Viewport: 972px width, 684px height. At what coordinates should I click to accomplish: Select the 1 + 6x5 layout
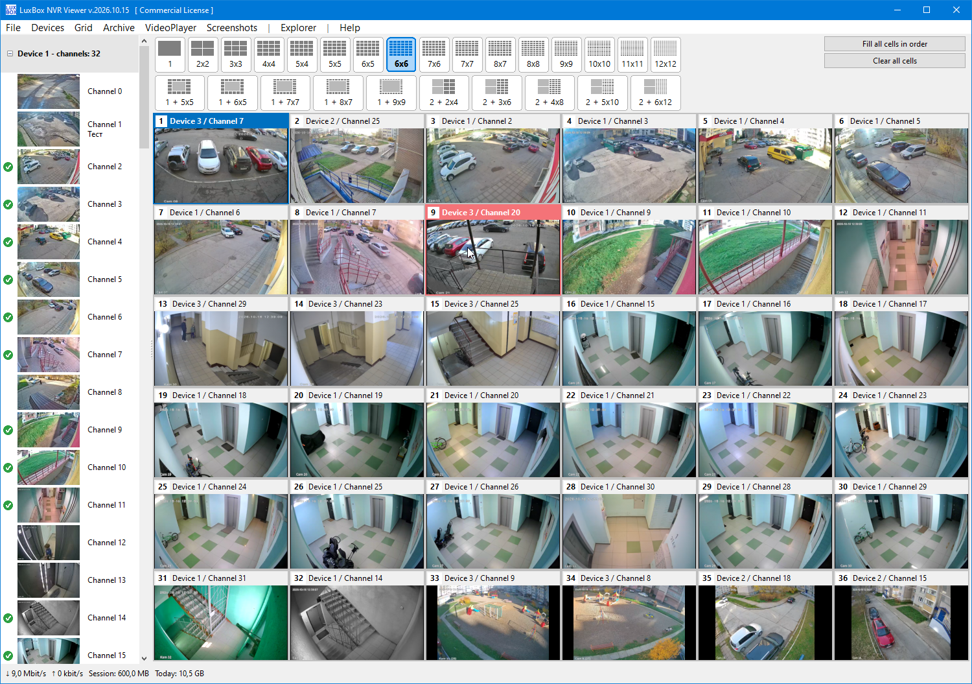pos(233,93)
